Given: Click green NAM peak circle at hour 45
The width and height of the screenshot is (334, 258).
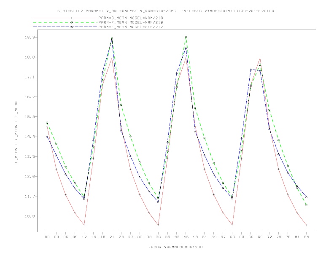Looking at the screenshot, I should 186,37.
